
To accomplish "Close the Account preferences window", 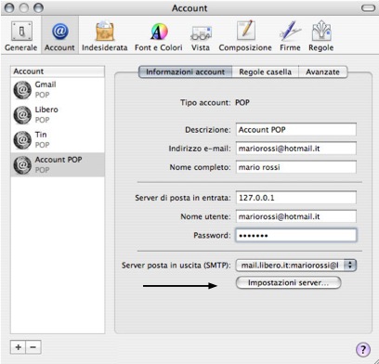I will click(9, 8).
